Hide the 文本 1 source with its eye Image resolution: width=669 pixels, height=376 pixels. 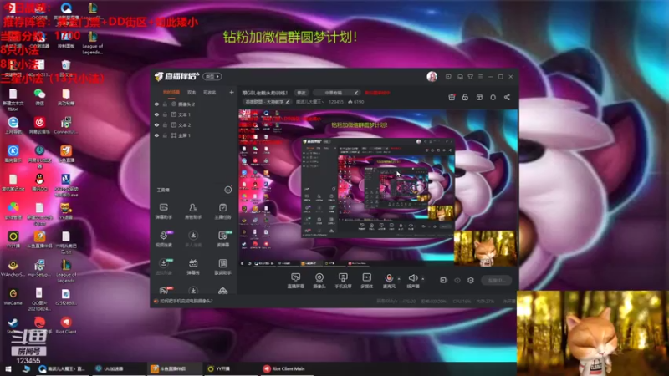click(156, 114)
